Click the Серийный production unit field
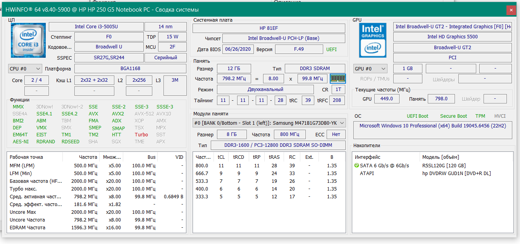Image resolution: width=520 pixels, height=244 pixels. click(x=165, y=58)
